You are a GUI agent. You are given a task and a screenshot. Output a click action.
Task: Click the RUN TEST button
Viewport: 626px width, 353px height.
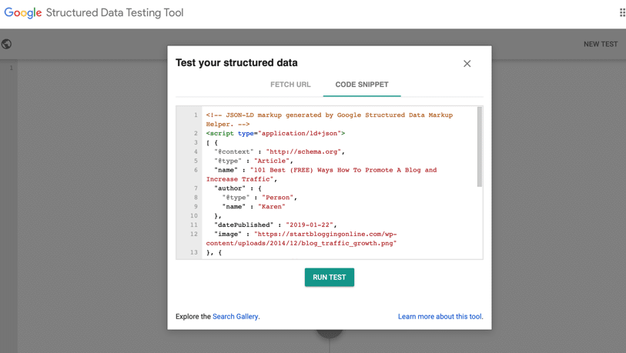(330, 277)
